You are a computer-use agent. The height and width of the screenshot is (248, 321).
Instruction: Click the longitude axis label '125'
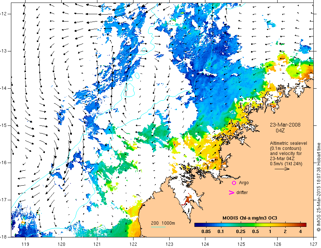click(x=241, y=244)
